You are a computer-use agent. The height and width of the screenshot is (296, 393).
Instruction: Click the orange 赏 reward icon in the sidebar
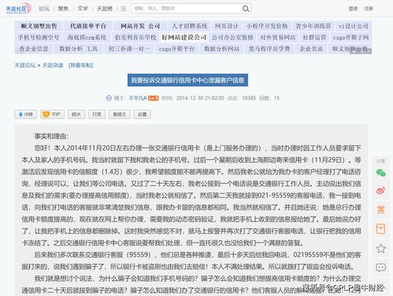(380, 210)
